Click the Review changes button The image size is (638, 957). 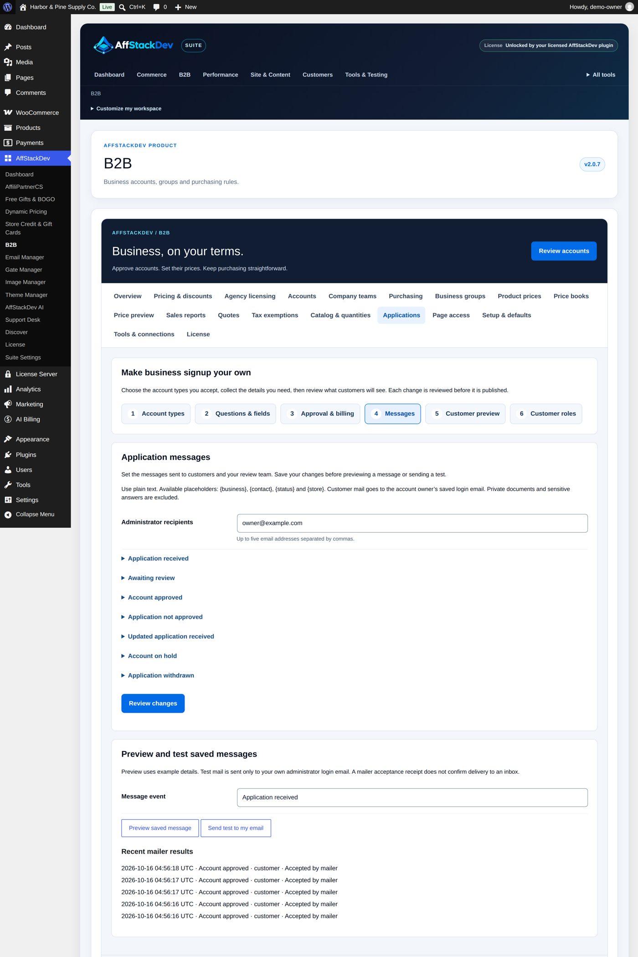click(153, 703)
